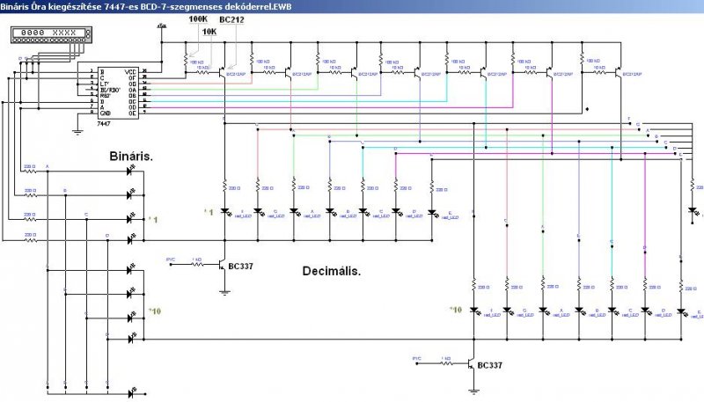Image resolution: width=704 pixels, height=402 pixels.
Task: Select the OG output pin on the 7447
Action: (x=132, y=84)
